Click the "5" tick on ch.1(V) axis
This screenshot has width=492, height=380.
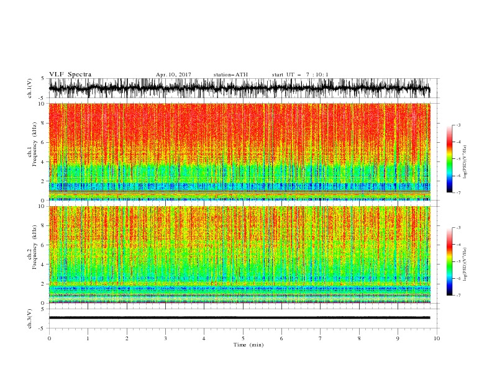click(43, 79)
